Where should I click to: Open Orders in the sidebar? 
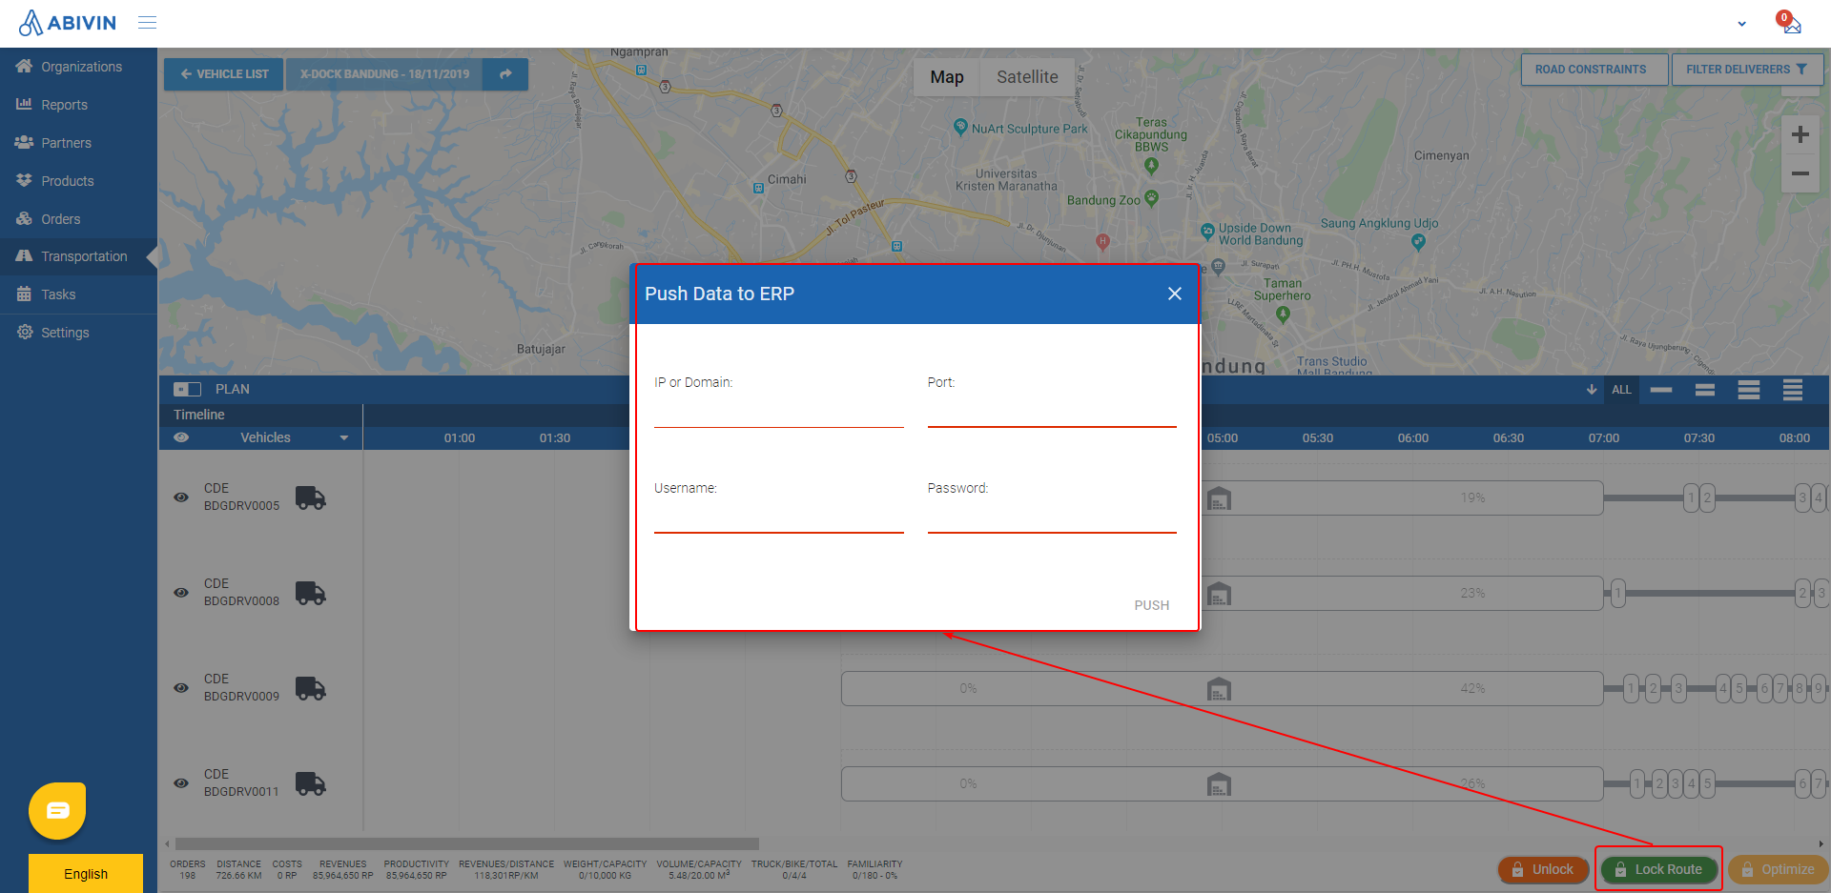[78, 219]
